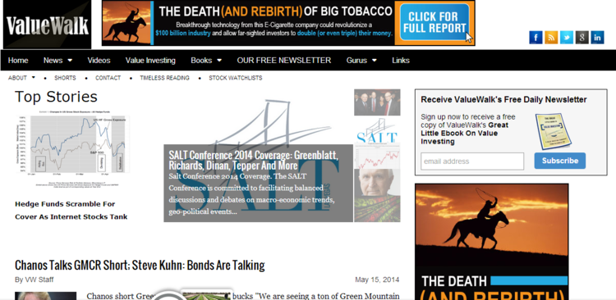
Task: Select the red line chart slider thumbnail
Action: [377, 156]
